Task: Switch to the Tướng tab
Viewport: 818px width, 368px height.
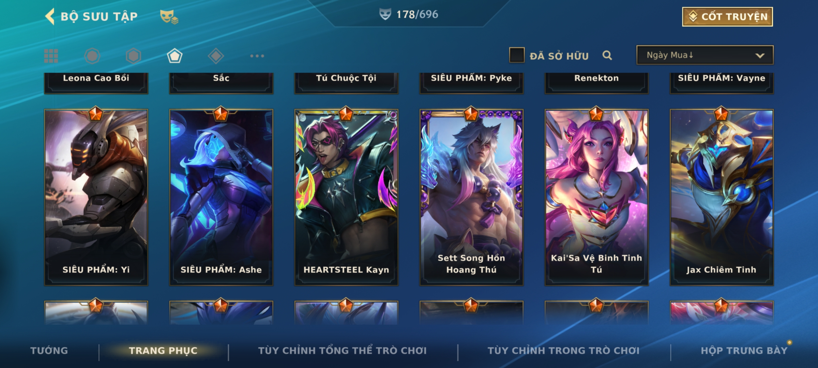Action: [49, 351]
